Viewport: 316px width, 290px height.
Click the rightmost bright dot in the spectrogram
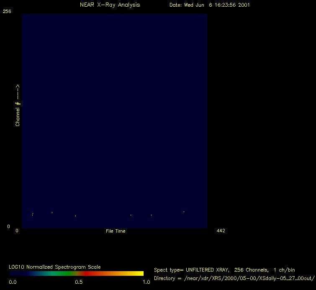pyautogui.click(x=184, y=212)
